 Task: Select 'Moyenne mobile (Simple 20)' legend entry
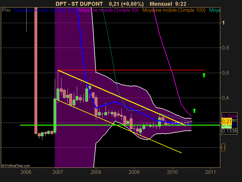click(x=44, y=10)
